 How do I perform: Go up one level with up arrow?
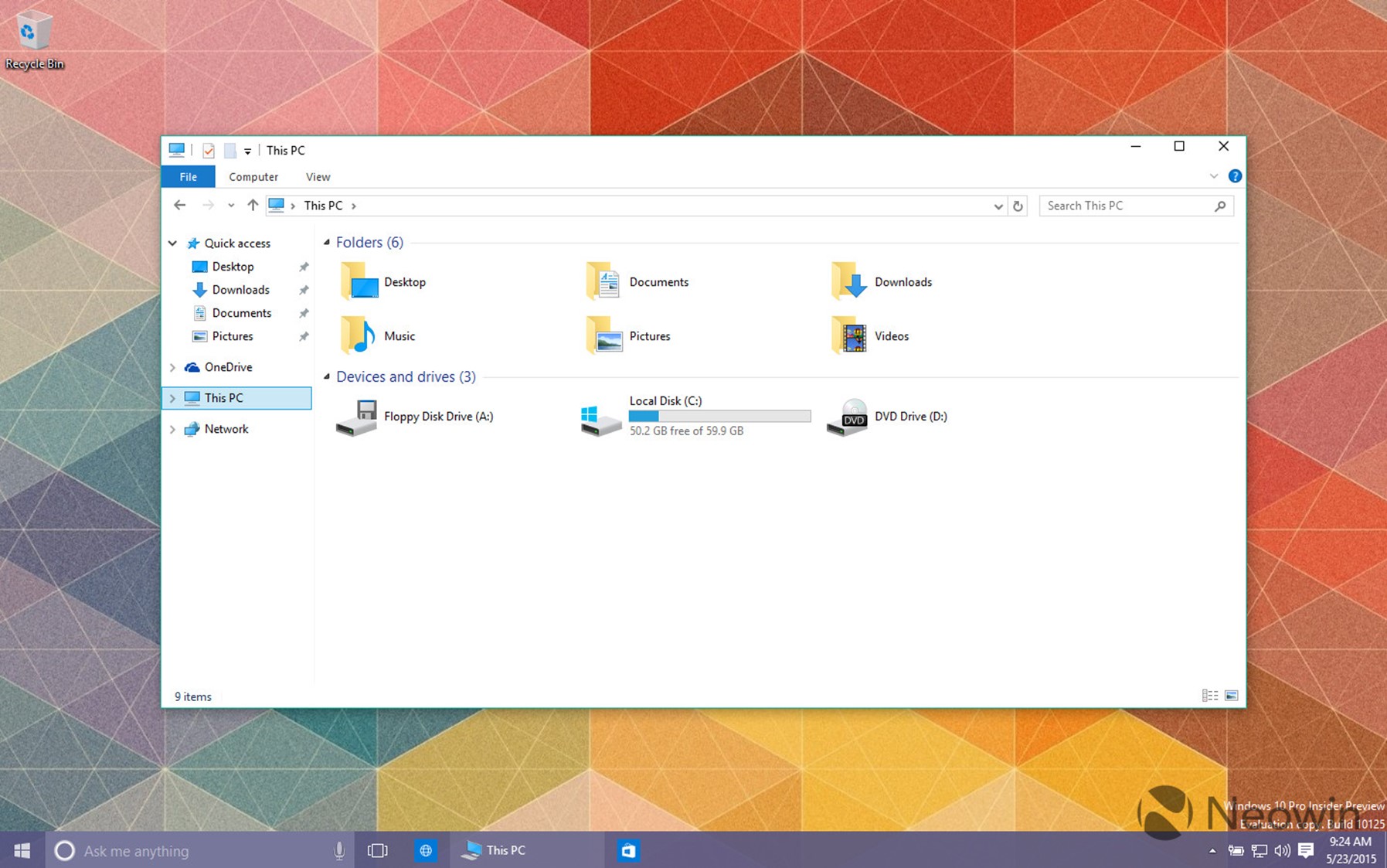pos(253,206)
